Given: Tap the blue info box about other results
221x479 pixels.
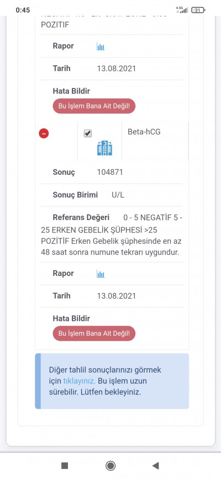Looking at the screenshot, I should pos(112,381).
